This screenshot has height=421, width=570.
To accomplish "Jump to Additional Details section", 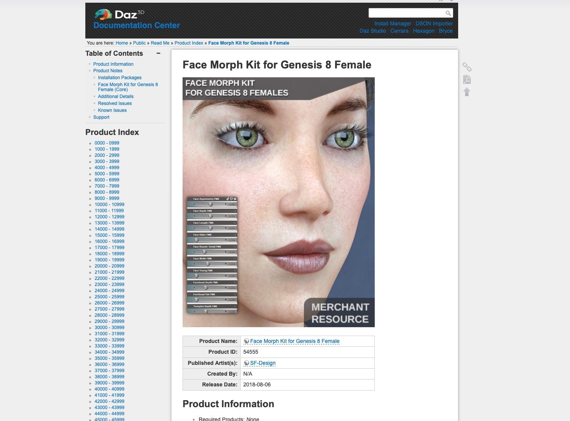I will coord(116,97).
